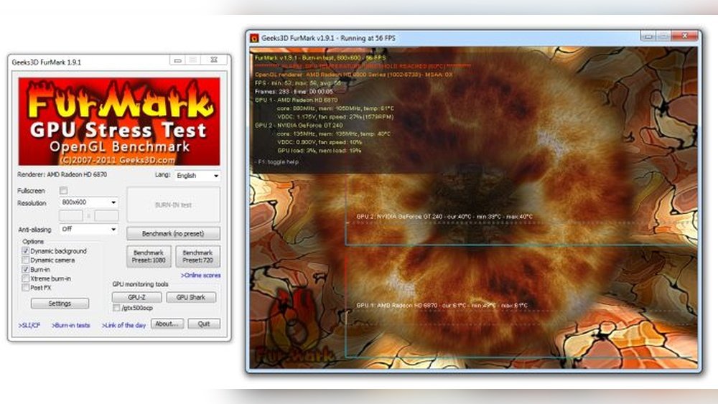Click the FurMark icon in render window title bar
718x404 pixels.
(253, 38)
